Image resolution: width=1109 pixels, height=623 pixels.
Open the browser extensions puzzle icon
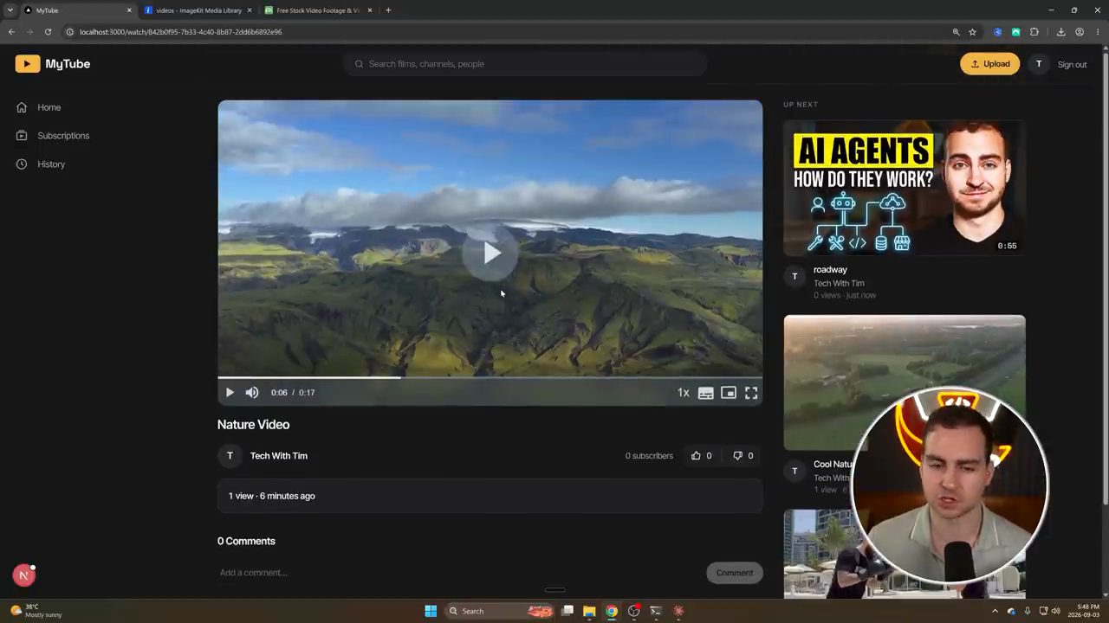coord(1034,32)
